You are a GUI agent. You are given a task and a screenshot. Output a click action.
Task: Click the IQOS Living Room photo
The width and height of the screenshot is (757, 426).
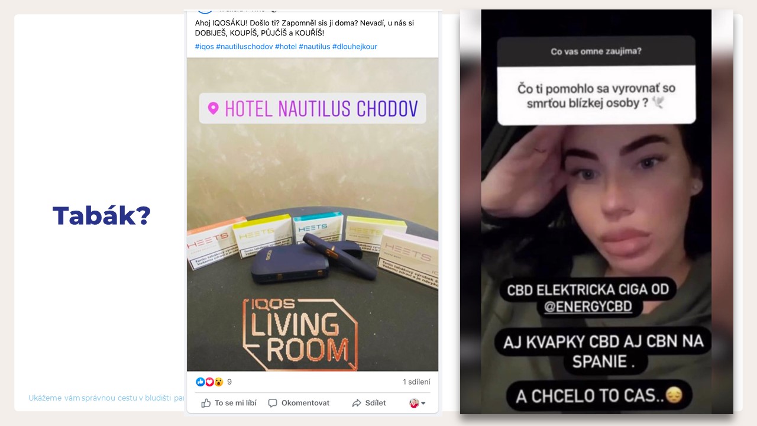(312, 214)
